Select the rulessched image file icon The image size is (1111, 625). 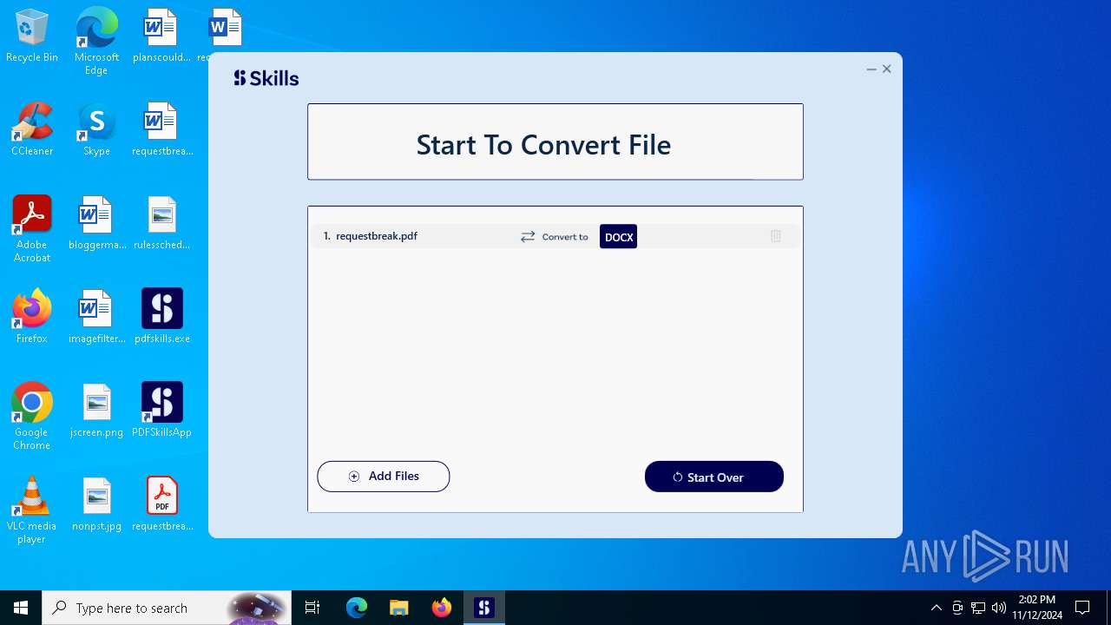(161, 224)
